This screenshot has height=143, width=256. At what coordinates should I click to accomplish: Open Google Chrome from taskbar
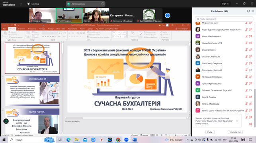118,139
